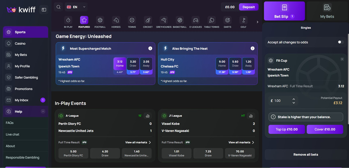Open Casino in the sidebar

coord(25,43)
